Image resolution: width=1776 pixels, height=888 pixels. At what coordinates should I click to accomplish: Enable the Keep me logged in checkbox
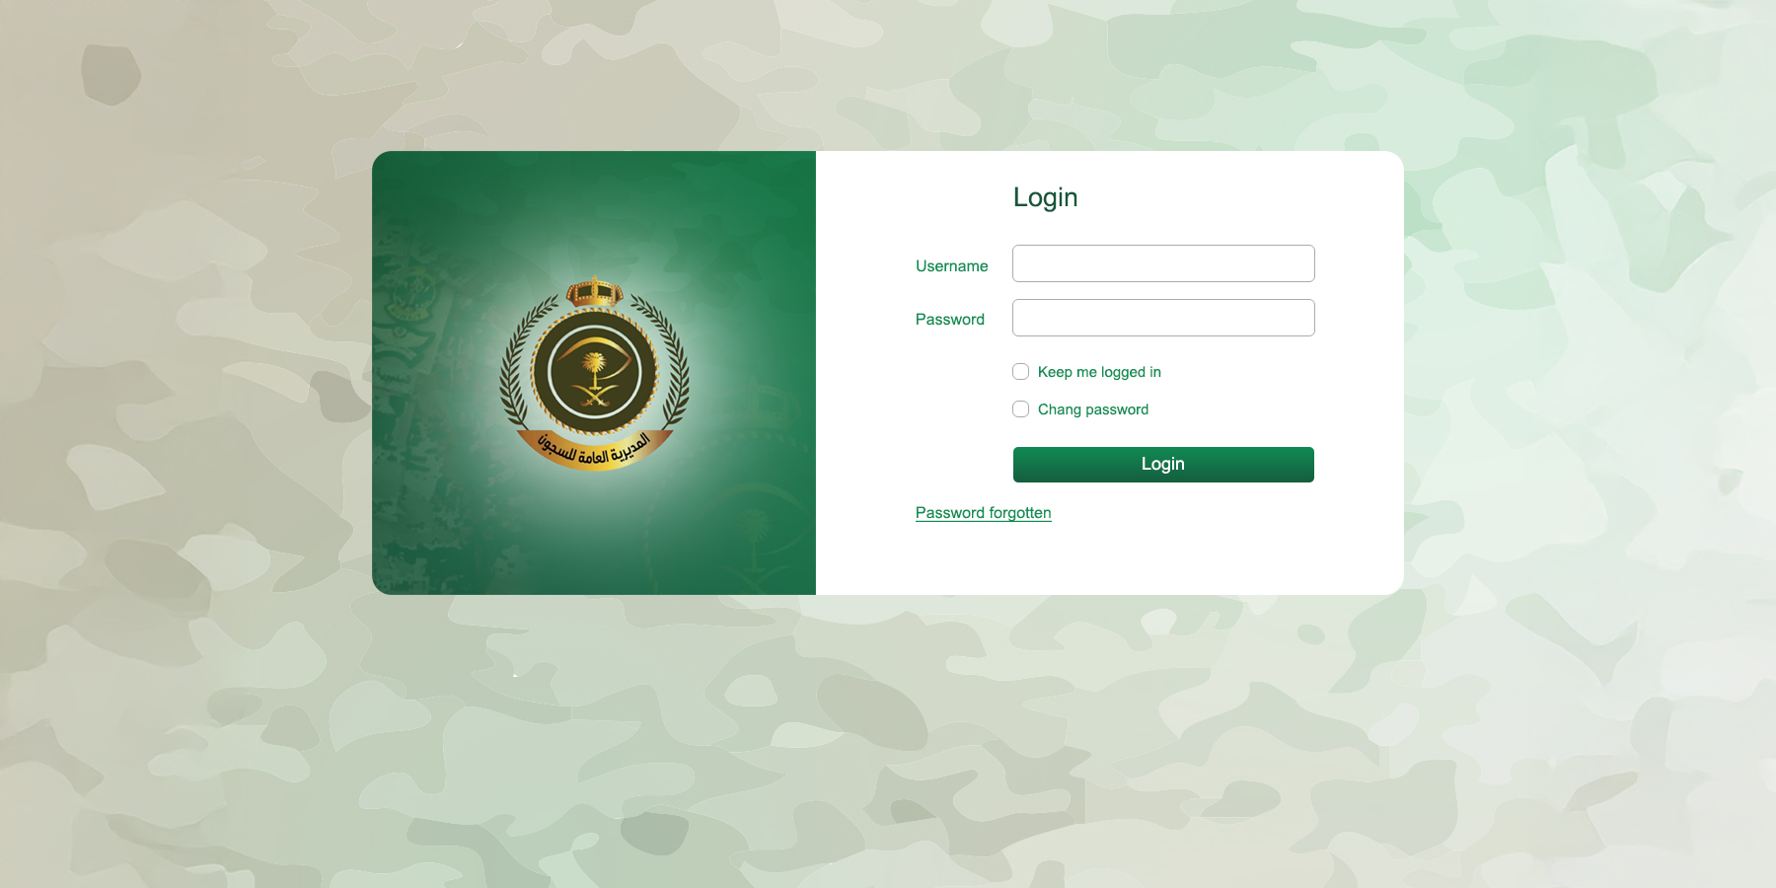pyautogui.click(x=1021, y=372)
